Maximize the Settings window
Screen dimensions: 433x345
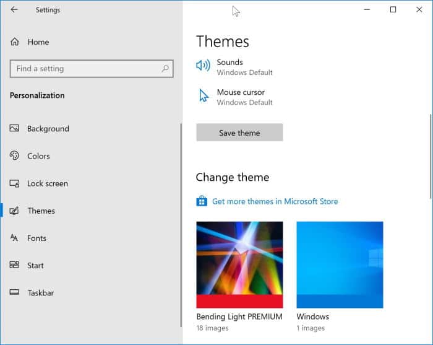click(x=393, y=10)
